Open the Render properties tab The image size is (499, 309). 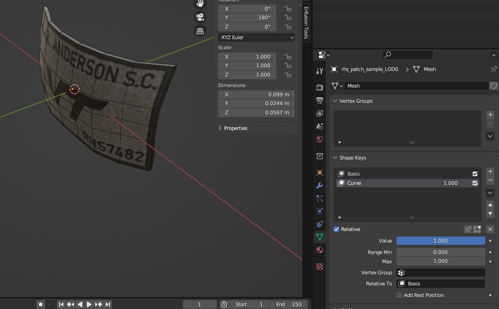click(319, 87)
